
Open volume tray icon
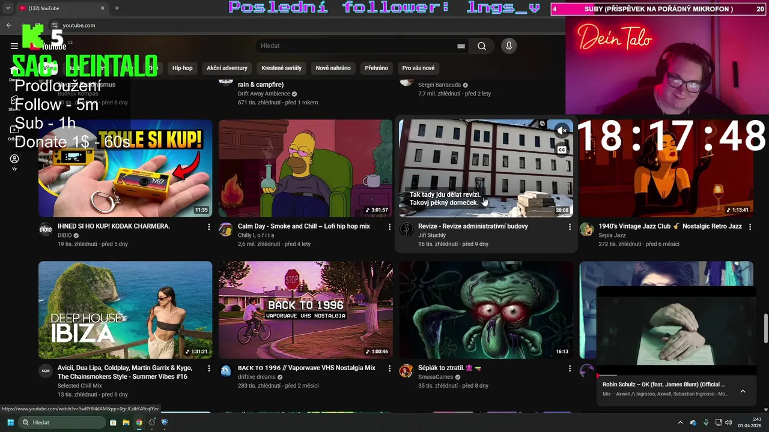(729, 422)
